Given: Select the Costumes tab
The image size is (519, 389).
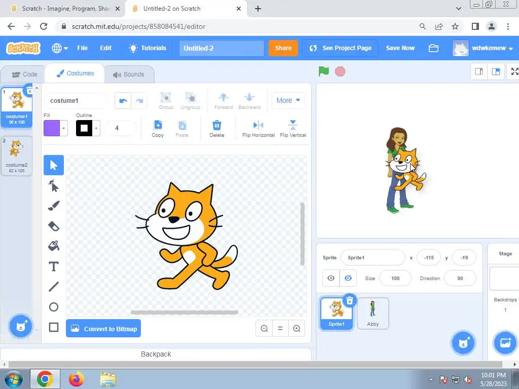Looking at the screenshot, I should click(x=75, y=73).
